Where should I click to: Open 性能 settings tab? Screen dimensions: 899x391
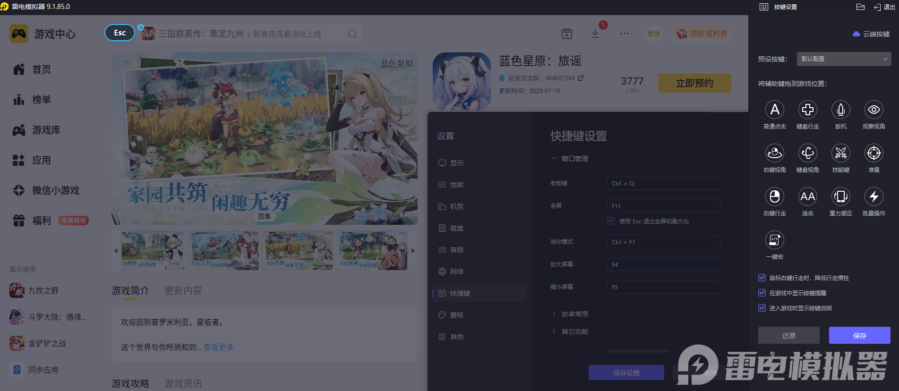(x=479, y=185)
